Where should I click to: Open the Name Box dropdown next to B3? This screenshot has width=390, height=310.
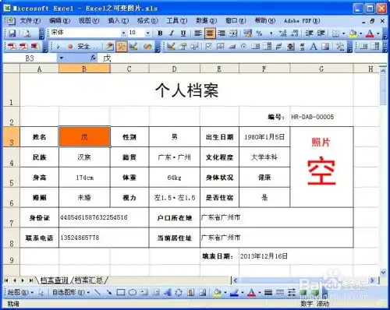pos(62,58)
